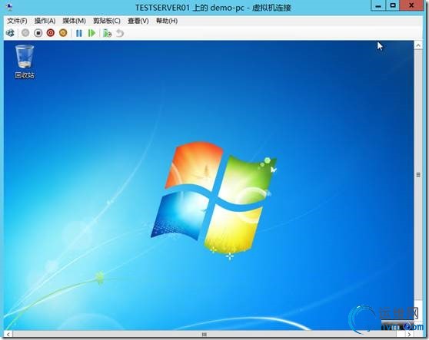Open the 查看(V) menu

coord(138,21)
